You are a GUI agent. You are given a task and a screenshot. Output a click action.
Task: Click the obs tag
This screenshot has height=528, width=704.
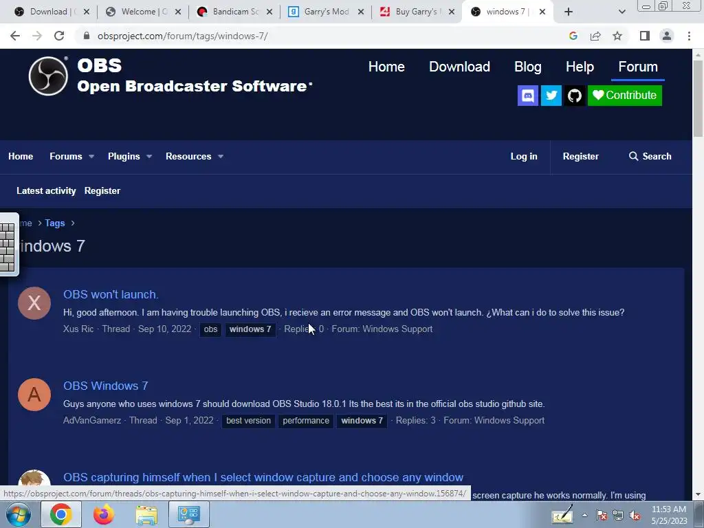210,329
